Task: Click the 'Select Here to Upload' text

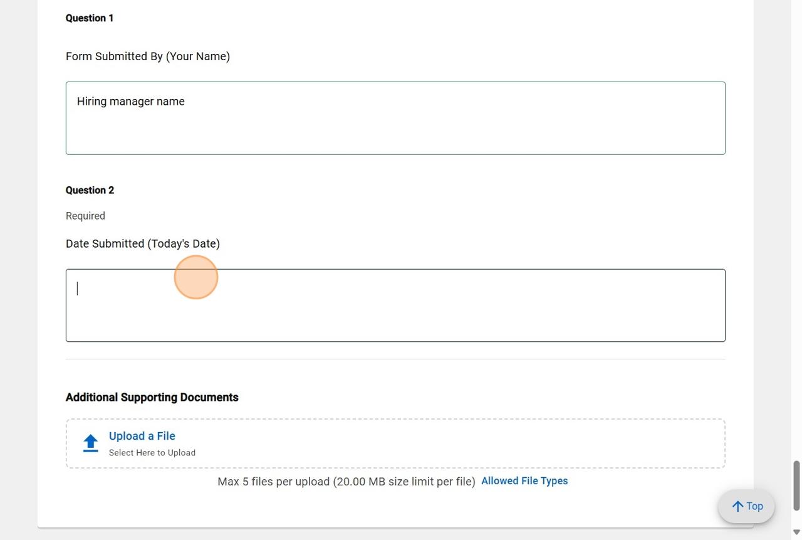Action: pos(152,453)
